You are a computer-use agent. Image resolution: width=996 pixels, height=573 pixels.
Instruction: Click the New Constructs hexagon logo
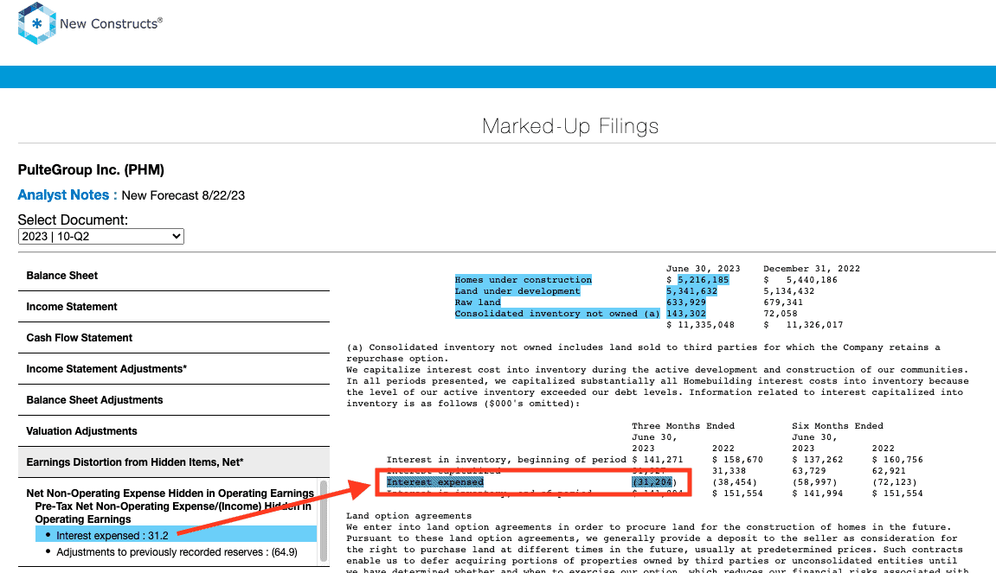pos(37,23)
